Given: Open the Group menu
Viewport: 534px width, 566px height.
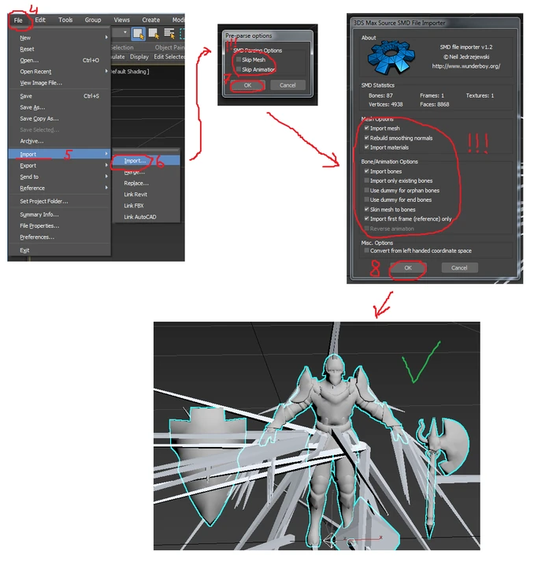Looking at the screenshot, I should tap(93, 20).
